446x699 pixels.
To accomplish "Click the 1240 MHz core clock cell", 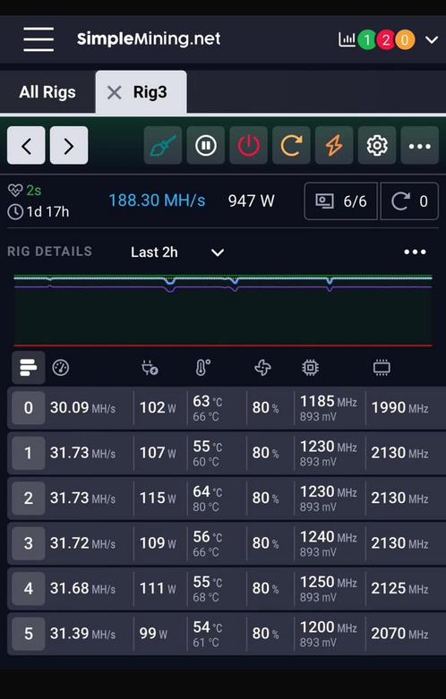I will click(329, 537).
